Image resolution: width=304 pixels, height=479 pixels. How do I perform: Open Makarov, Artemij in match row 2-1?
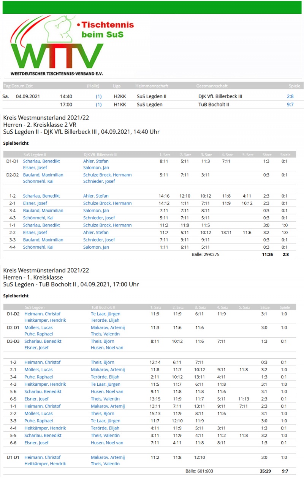tap(108, 370)
